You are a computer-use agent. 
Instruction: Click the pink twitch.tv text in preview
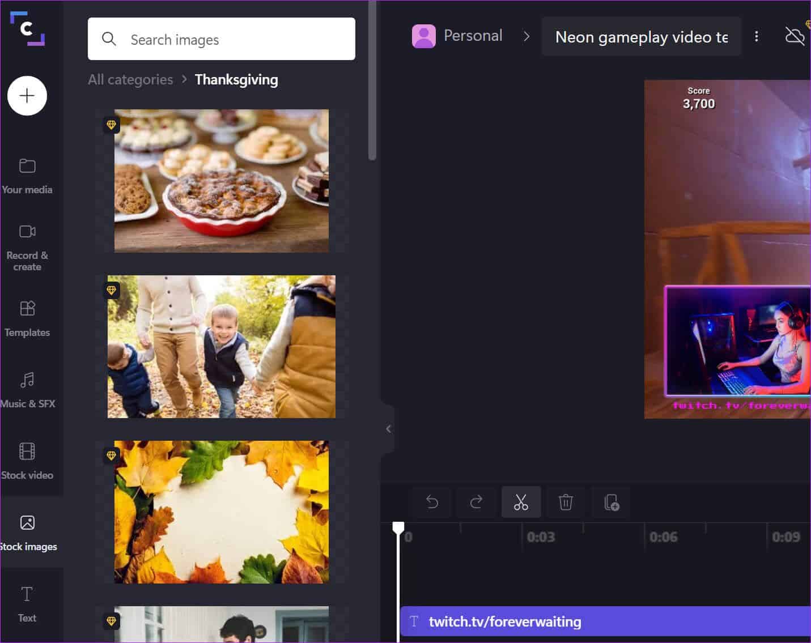(x=741, y=406)
